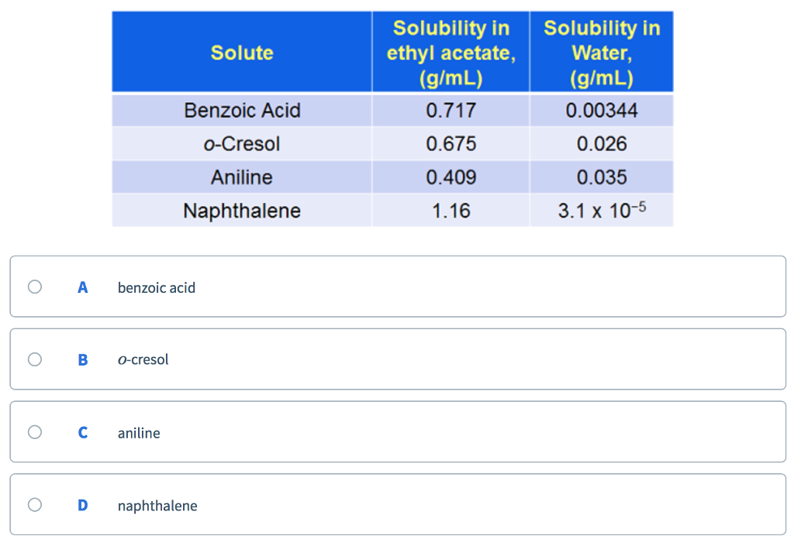This screenshot has height=546, width=794.
Task: Click the Solubility in Water header
Action: pos(602,52)
